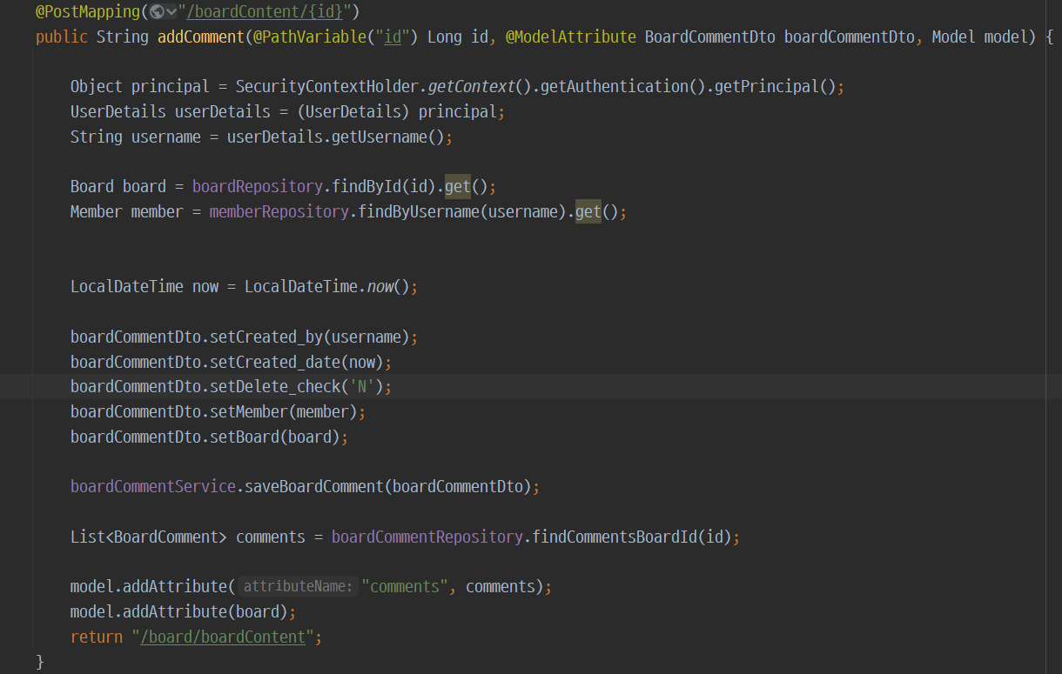This screenshot has width=1062, height=674.
Task: Click the getAuthentication() call
Action: (x=622, y=87)
